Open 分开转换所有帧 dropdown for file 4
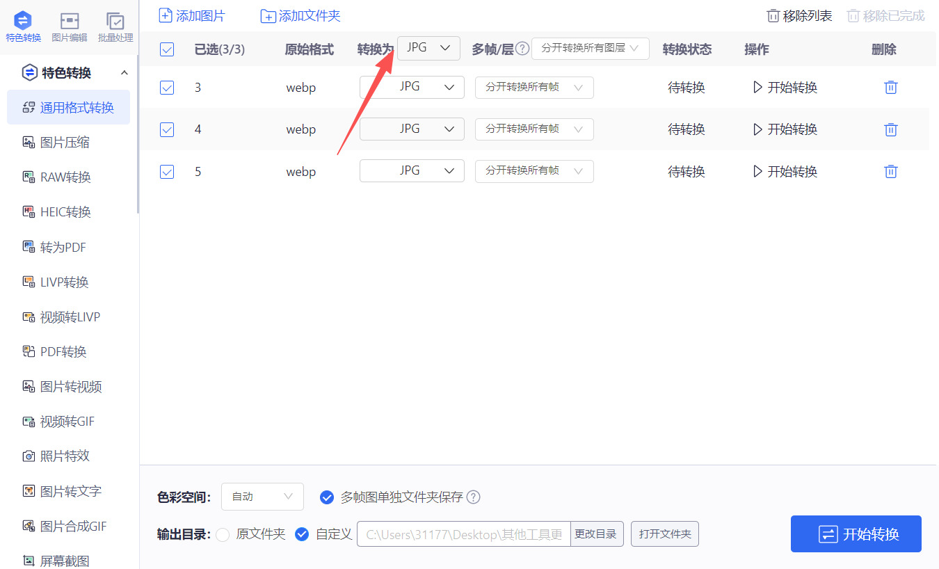Screen dimensions: 939x569 pos(534,129)
